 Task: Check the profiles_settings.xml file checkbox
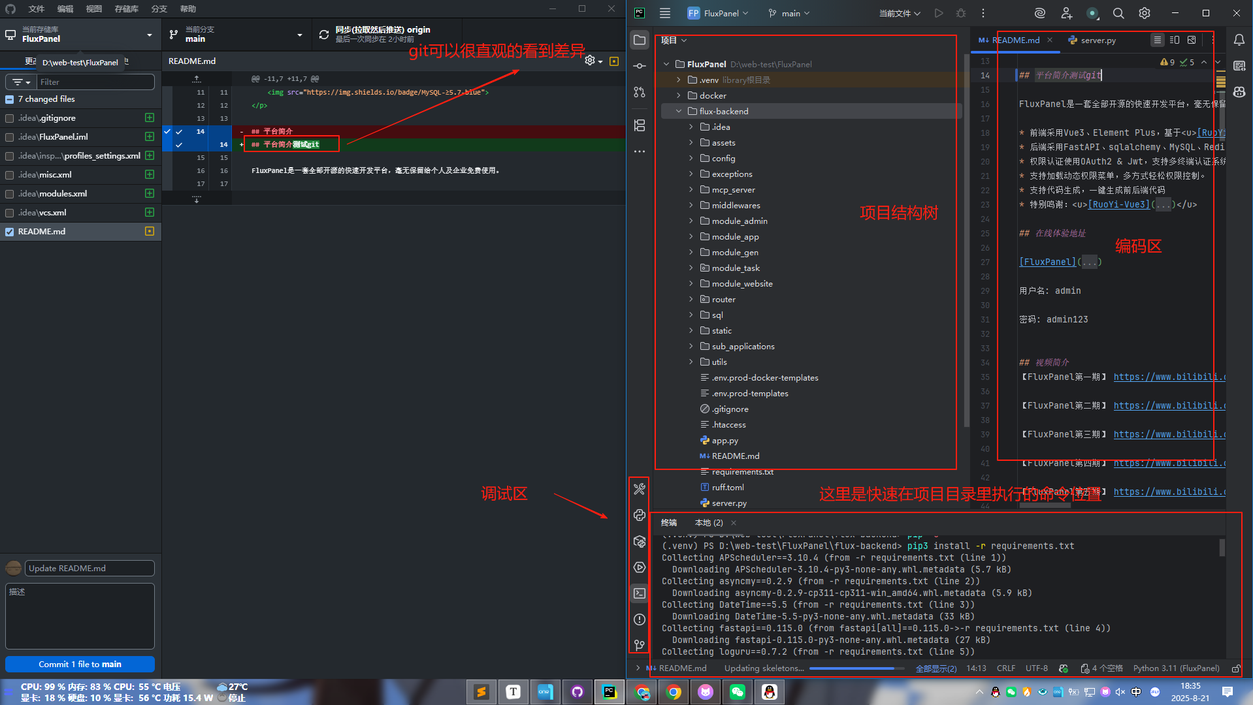coord(9,156)
